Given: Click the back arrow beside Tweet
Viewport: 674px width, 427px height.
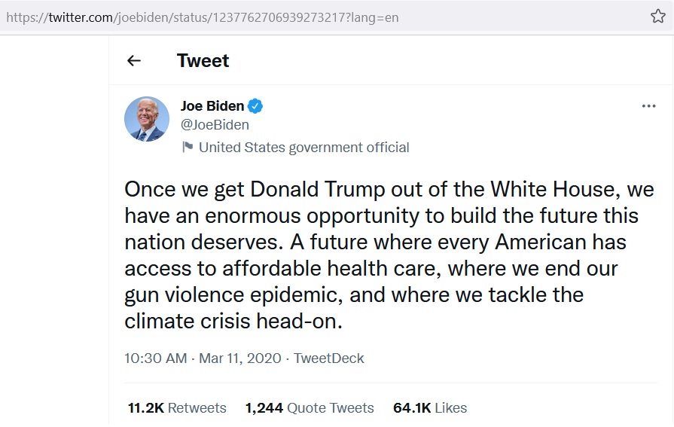Looking at the screenshot, I should pos(134,61).
